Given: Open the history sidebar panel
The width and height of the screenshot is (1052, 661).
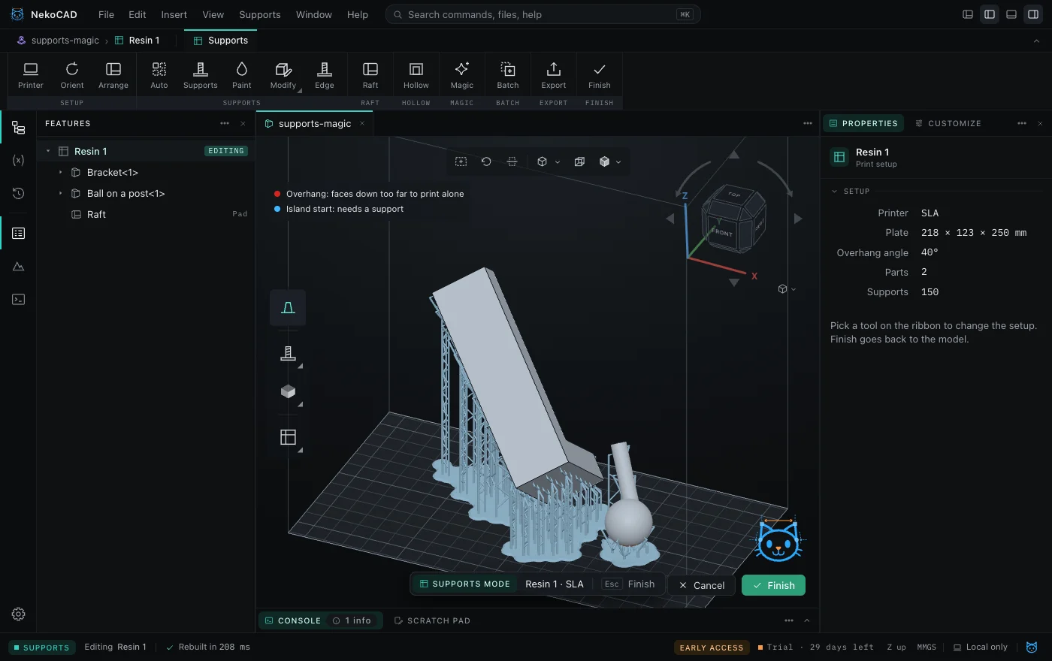Looking at the screenshot, I should tap(19, 193).
